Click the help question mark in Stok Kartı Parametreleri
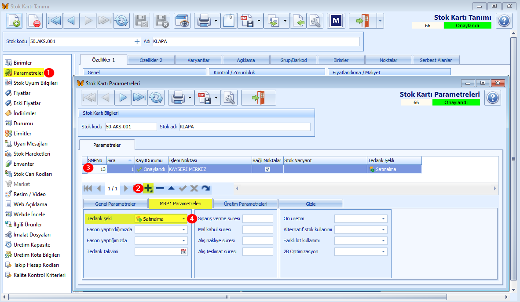Screen dimensions: 520x302 (x=493, y=98)
